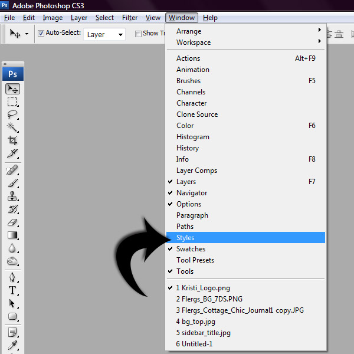The image size is (354, 354).
Task: Select the Magic Wand tool
Action: coord(12,127)
